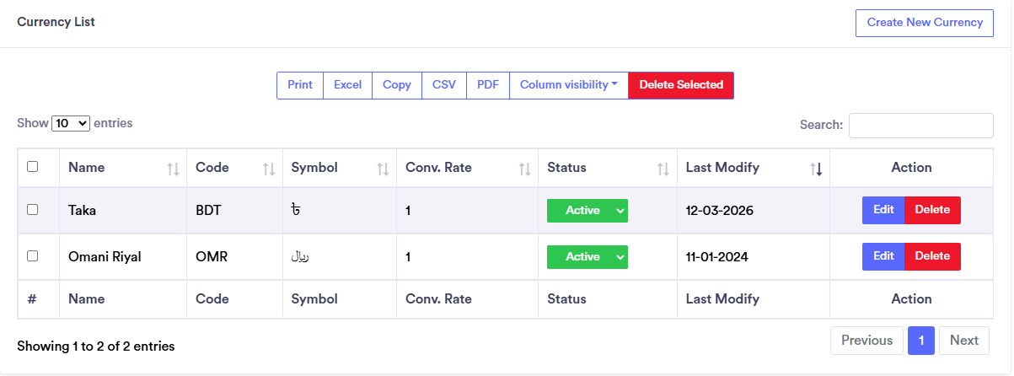
Task: Sort table by Name column arrows
Action: 173,169
